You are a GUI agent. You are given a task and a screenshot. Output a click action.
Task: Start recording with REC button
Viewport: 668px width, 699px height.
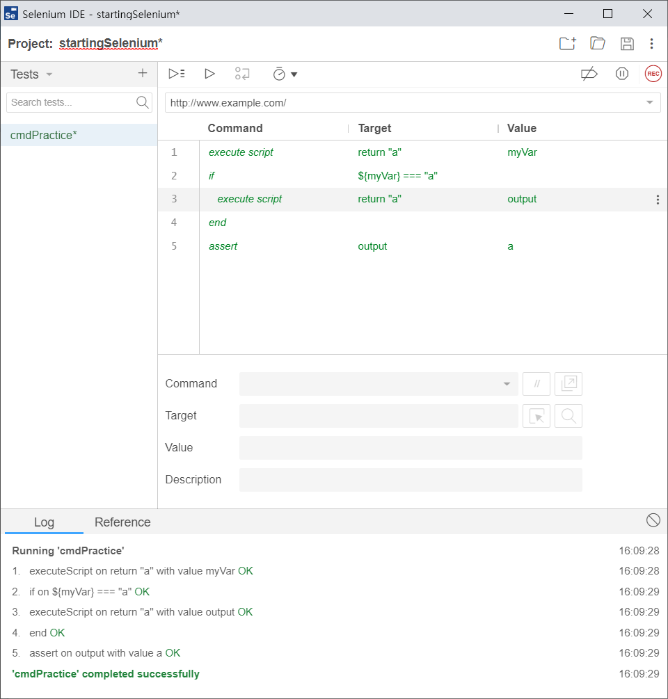pos(653,74)
